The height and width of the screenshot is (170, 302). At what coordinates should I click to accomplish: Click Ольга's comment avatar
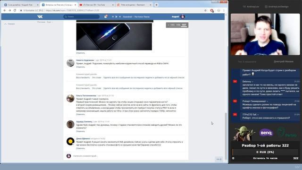[70, 98]
